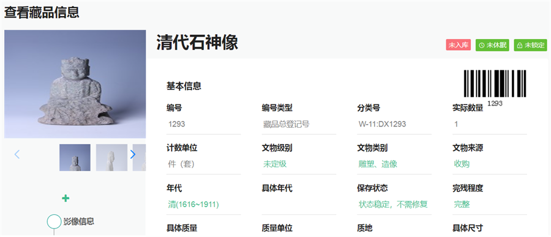551x237 pixels.
Task: Click the 基本信息 section heading
Action: [x=184, y=86]
